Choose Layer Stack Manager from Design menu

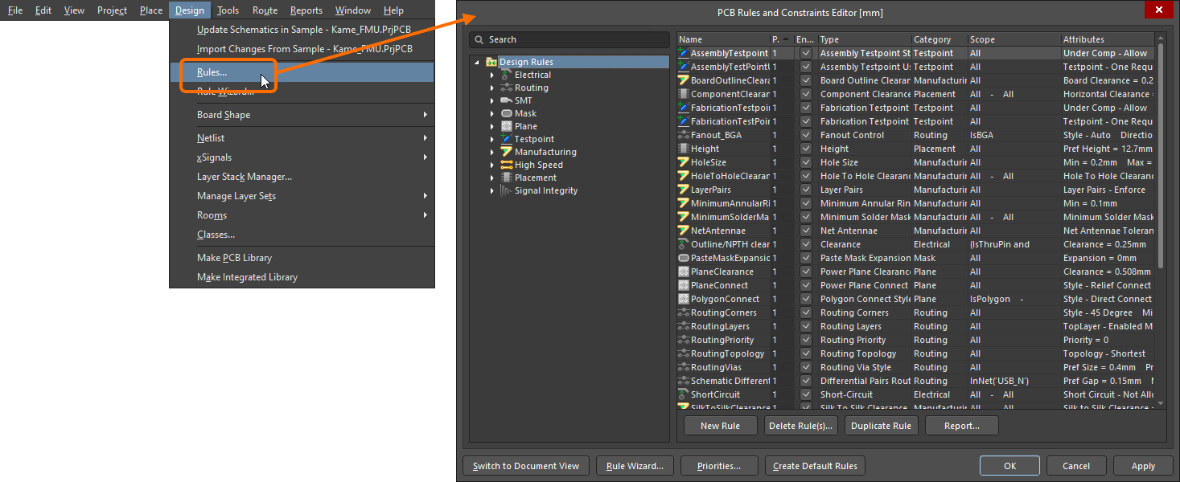[245, 177]
